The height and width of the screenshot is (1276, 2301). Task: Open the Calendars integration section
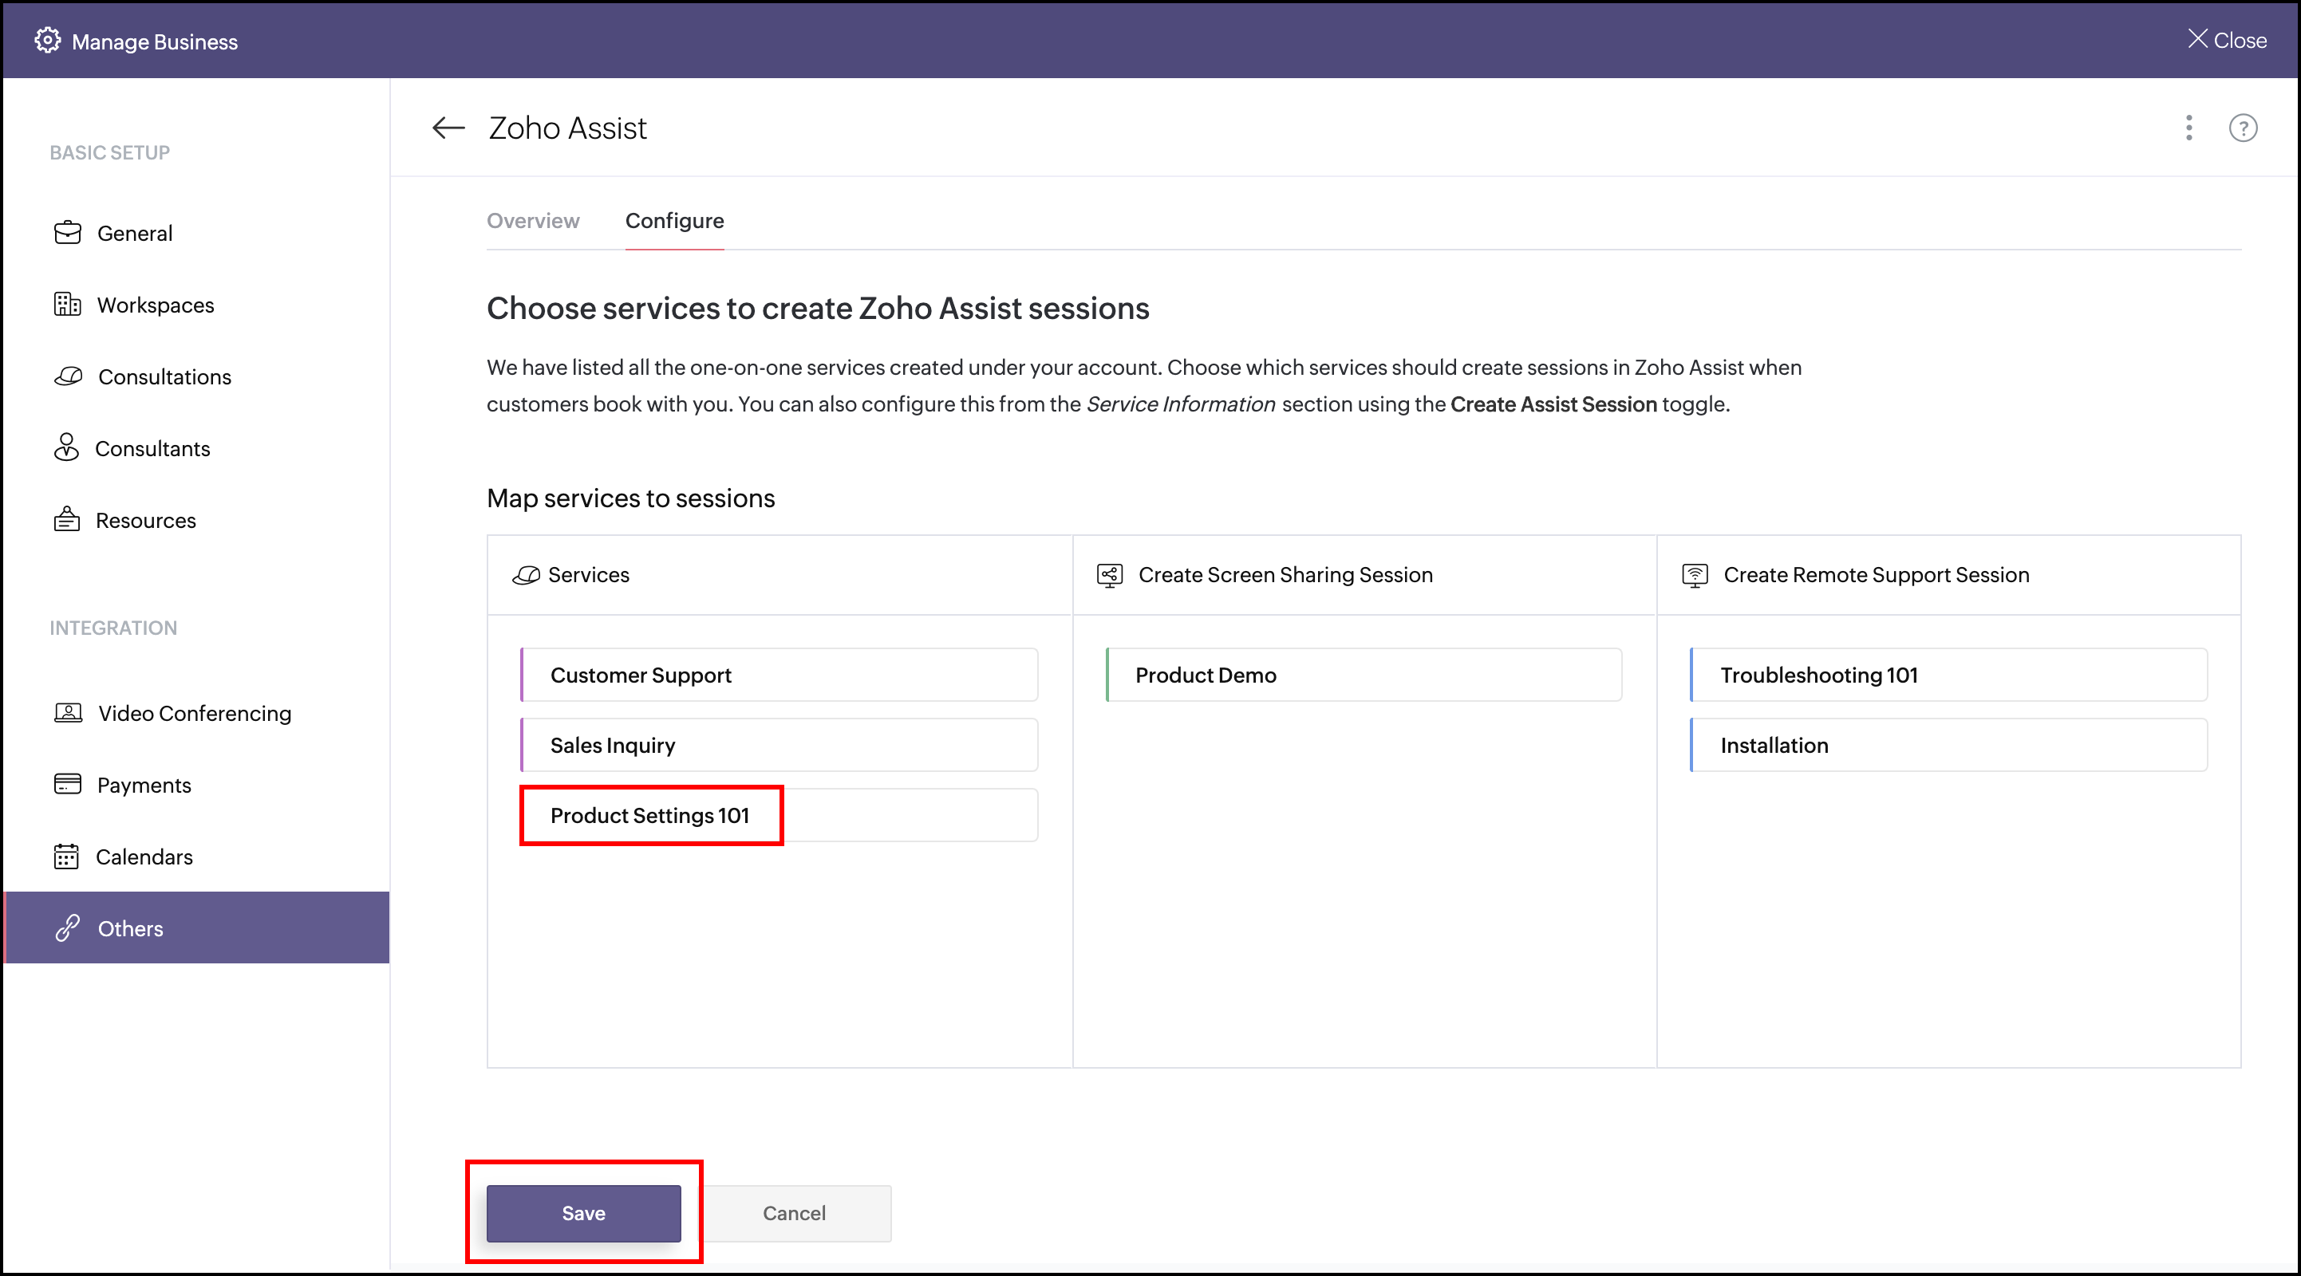pos(144,857)
